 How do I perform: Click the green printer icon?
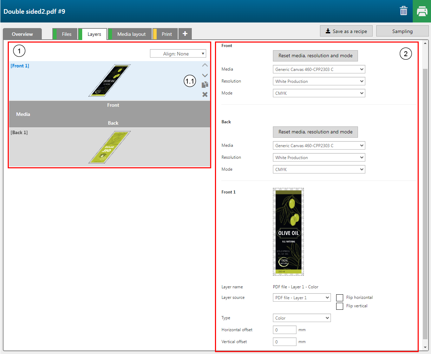422,11
